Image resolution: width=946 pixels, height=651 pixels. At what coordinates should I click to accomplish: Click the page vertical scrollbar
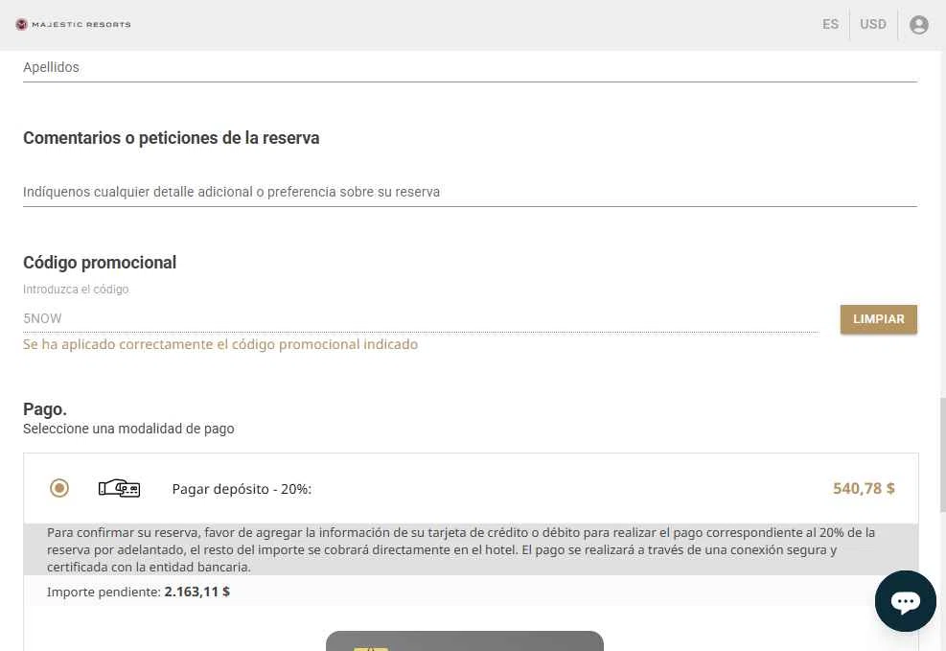coord(942,455)
